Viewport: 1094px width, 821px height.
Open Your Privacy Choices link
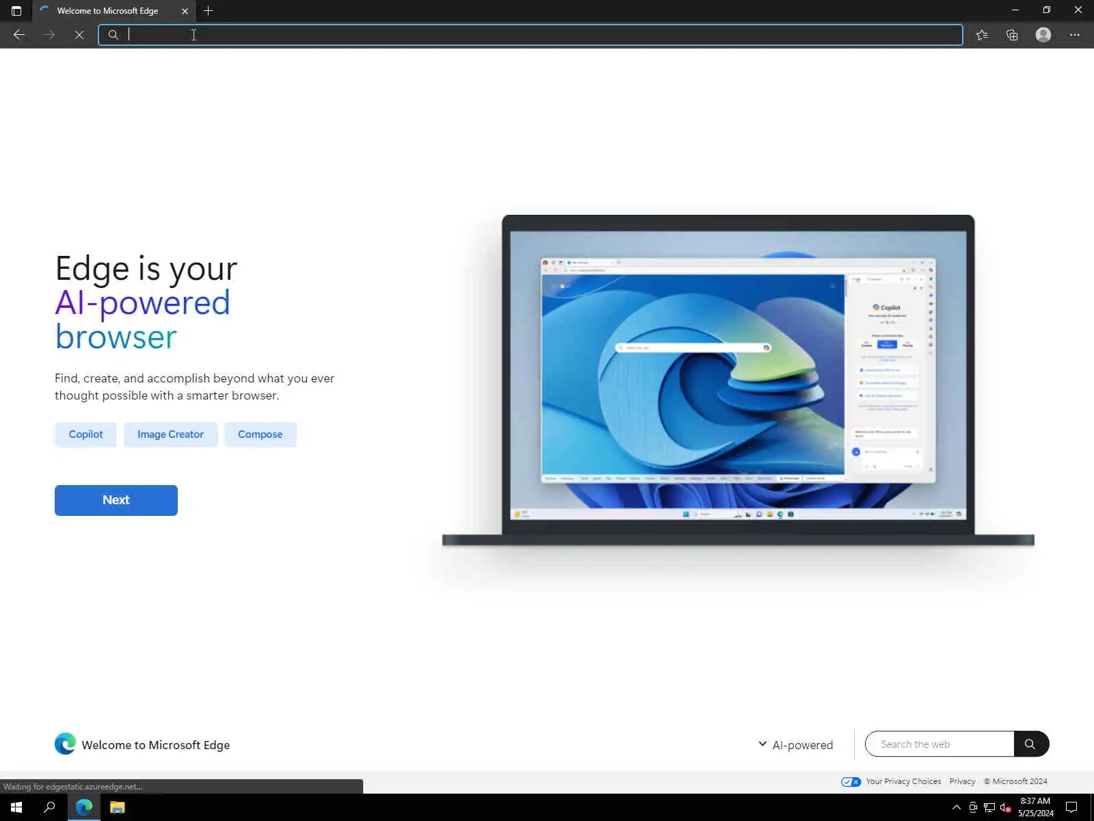tap(903, 781)
